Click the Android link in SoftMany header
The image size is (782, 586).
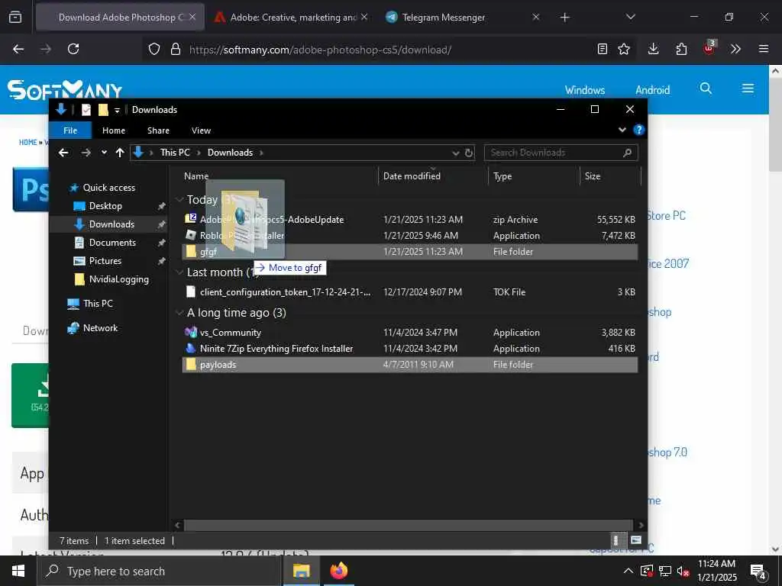coord(652,90)
